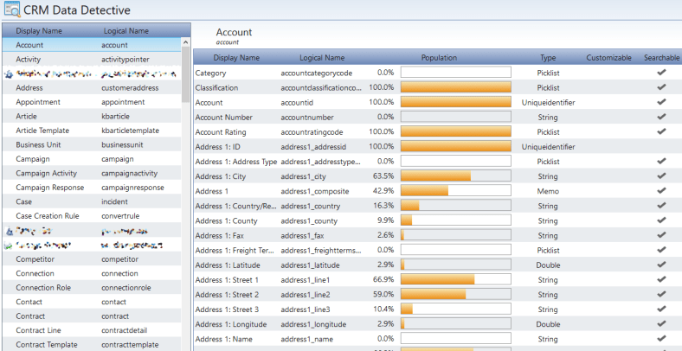Click the accountid logical name cell

(x=297, y=103)
